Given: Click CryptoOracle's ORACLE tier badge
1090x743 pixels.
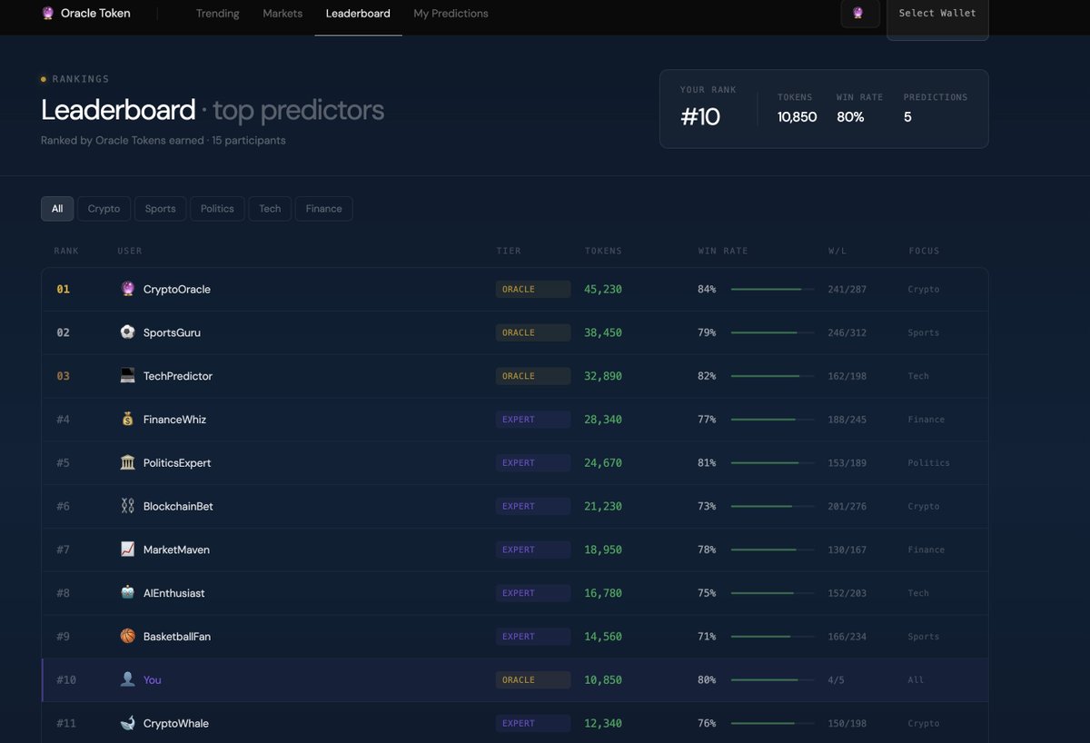Looking at the screenshot, I should (533, 289).
